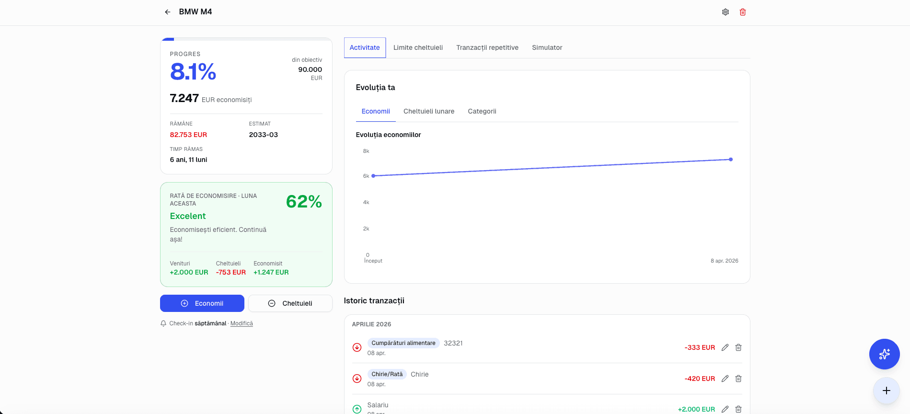
Task: Click the estimated date 2033-03
Action: pyautogui.click(x=264, y=135)
